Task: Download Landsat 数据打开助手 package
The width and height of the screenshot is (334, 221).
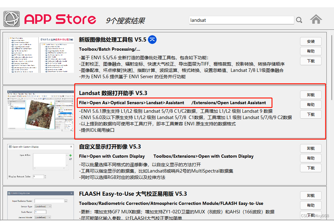Action: click(311, 114)
